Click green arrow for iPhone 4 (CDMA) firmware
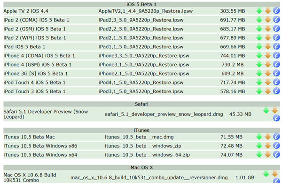The width and height of the screenshot is (282, 183). pos(259,55)
